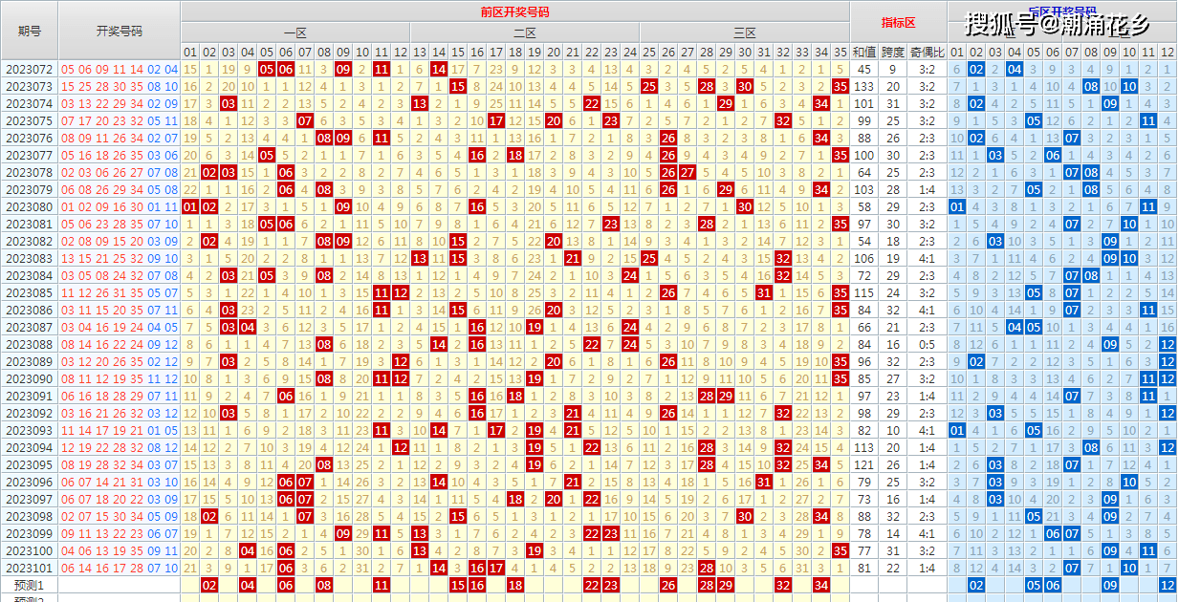
Task: Click draw numbers 02 03 06 26 27 07 08
Action: [120, 172]
